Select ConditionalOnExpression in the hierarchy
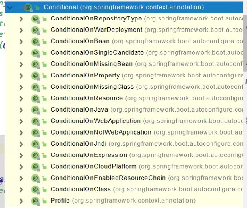247x208 pixels. (x=88, y=155)
